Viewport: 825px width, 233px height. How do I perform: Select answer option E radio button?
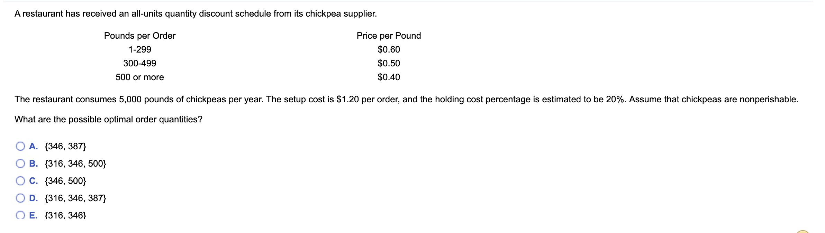point(21,215)
